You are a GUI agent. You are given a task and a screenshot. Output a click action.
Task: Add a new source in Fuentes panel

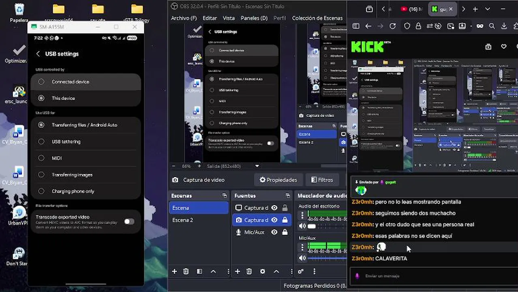(x=238, y=271)
